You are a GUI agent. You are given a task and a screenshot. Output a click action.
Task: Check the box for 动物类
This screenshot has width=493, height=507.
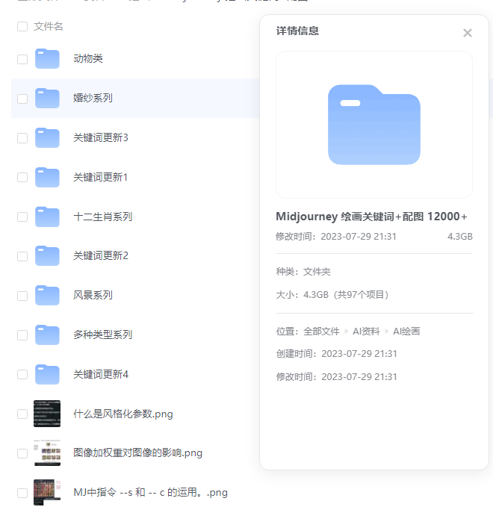[22, 59]
